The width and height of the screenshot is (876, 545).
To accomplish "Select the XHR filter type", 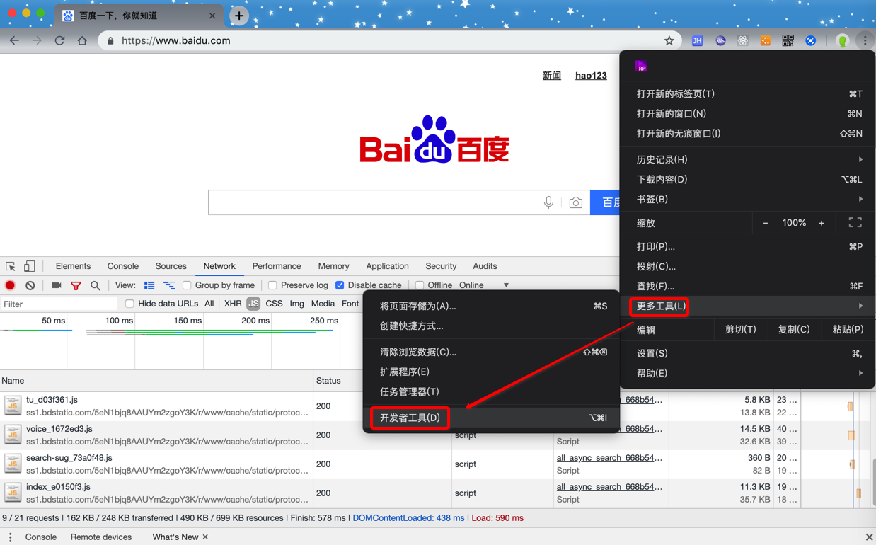I will (x=233, y=304).
